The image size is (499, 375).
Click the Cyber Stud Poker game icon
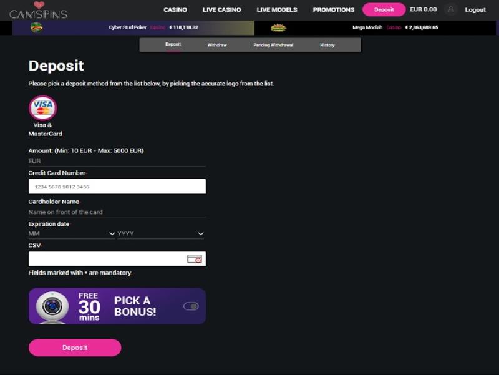pyautogui.click(x=37, y=27)
